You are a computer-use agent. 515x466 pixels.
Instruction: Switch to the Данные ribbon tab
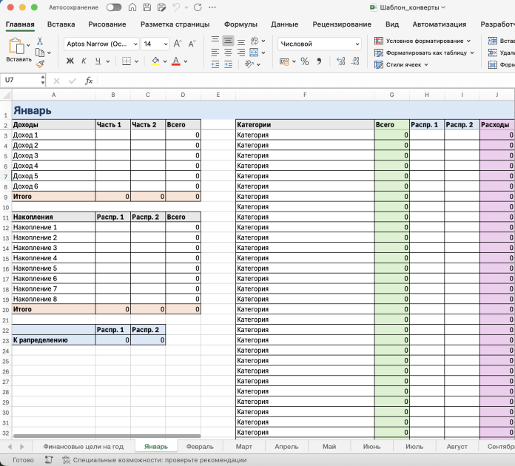tap(284, 24)
